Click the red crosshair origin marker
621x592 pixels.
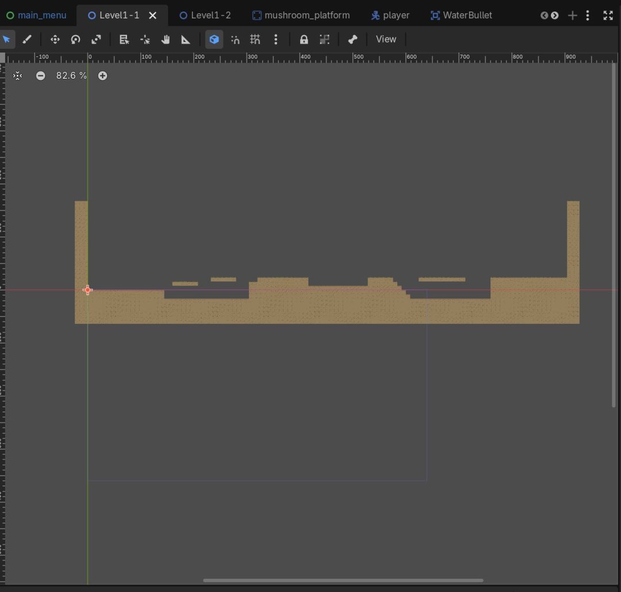click(x=87, y=289)
